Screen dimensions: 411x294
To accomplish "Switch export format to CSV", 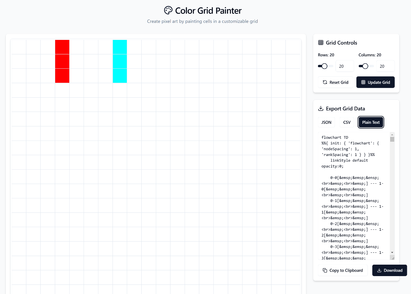I will pyautogui.click(x=347, y=122).
